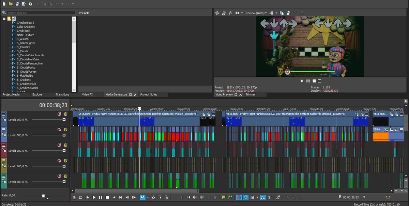
Task: Toggle preview on external monitor
Action: point(224,13)
